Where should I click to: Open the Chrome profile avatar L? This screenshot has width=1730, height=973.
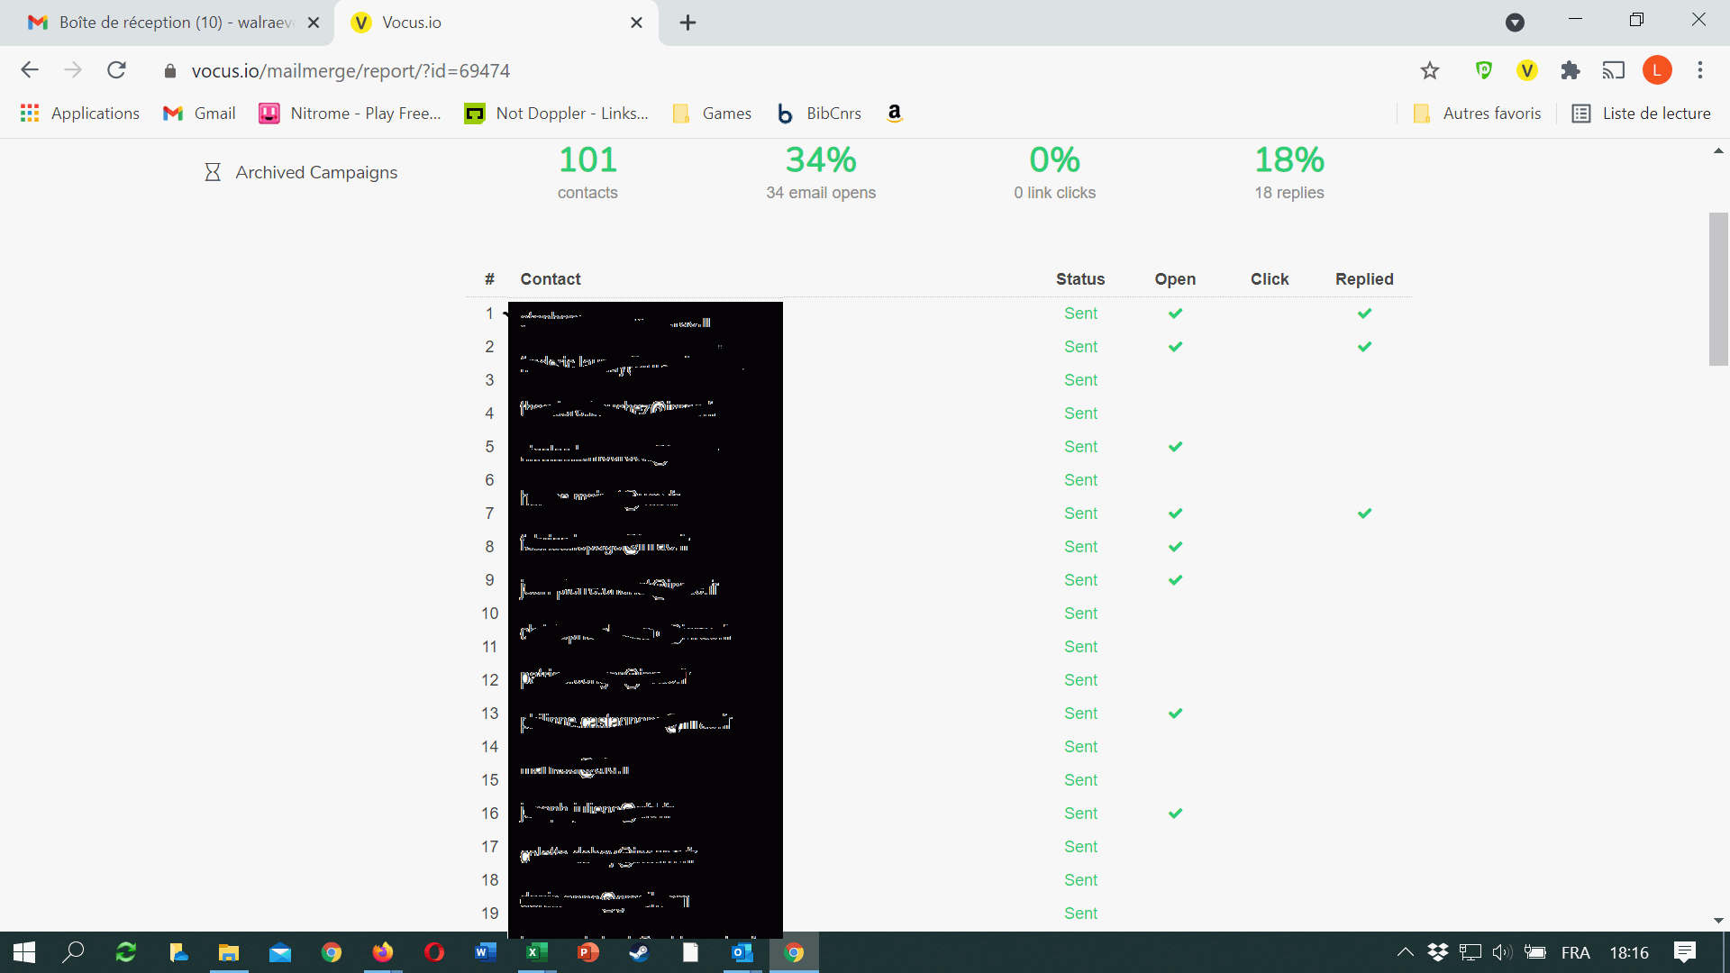[x=1657, y=70]
